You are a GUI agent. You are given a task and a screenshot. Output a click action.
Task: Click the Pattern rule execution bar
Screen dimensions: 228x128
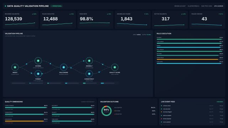click(x=190, y=55)
